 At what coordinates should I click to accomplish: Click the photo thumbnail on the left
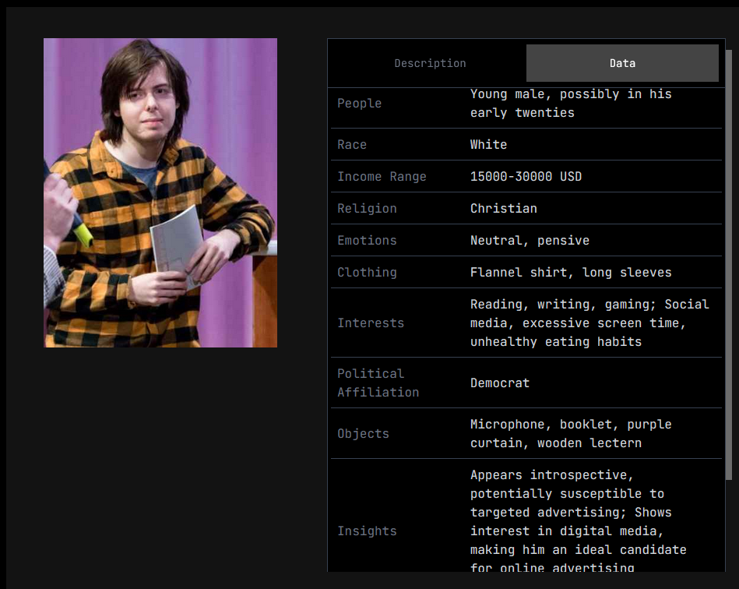click(160, 192)
